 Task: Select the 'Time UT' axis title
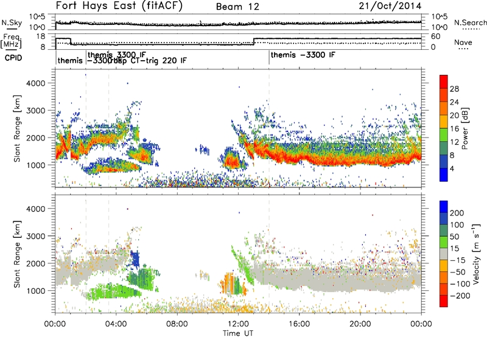point(238,333)
